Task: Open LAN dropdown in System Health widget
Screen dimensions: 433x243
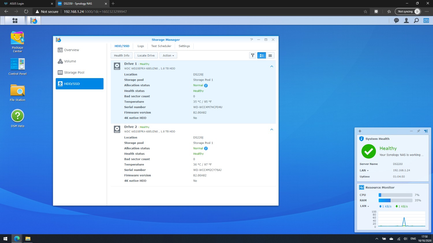Action: (x=364, y=170)
